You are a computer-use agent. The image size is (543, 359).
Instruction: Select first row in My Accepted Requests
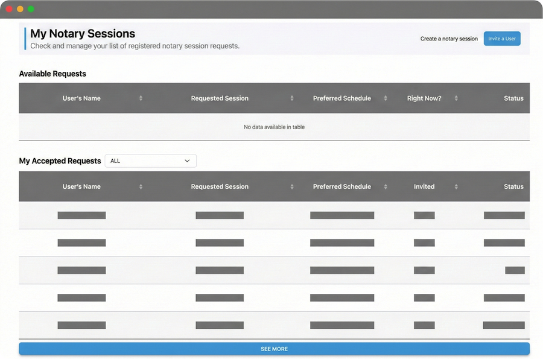tap(274, 215)
